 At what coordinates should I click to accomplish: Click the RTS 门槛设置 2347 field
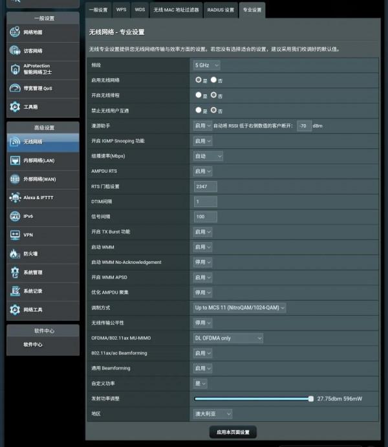pos(205,186)
